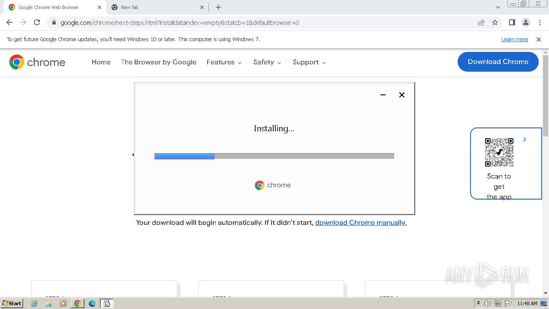Click the download Chrome manually link

pos(361,222)
